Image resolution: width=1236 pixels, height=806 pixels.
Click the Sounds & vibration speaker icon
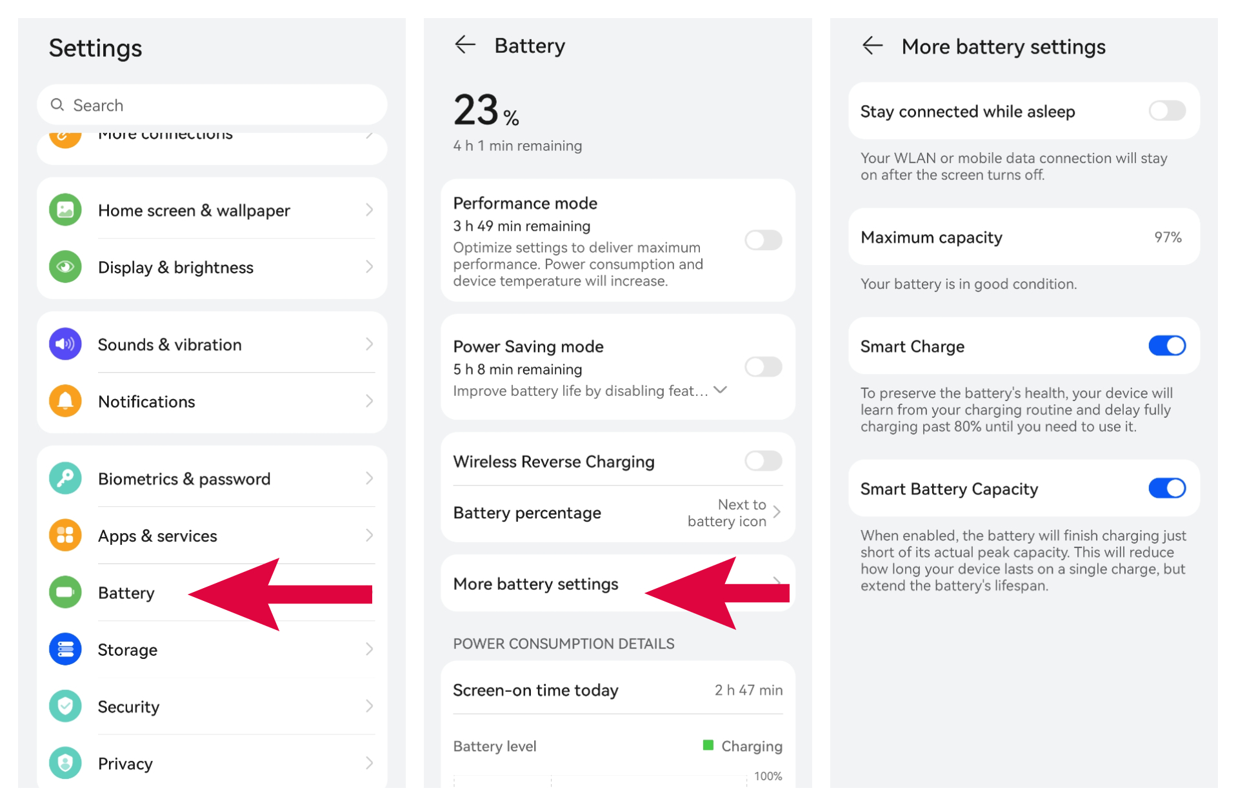[65, 344]
